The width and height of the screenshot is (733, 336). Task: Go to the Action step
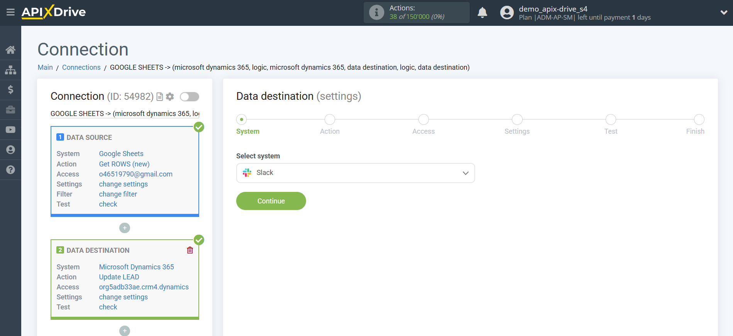pyautogui.click(x=330, y=119)
